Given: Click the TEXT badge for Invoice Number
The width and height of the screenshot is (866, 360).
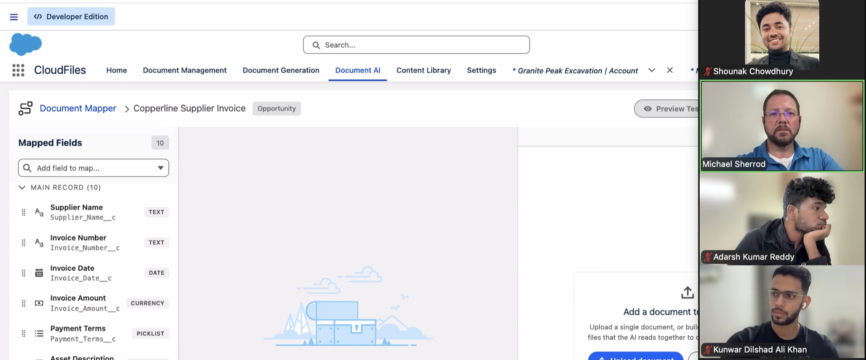Looking at the screenshot, I should 156,243.
